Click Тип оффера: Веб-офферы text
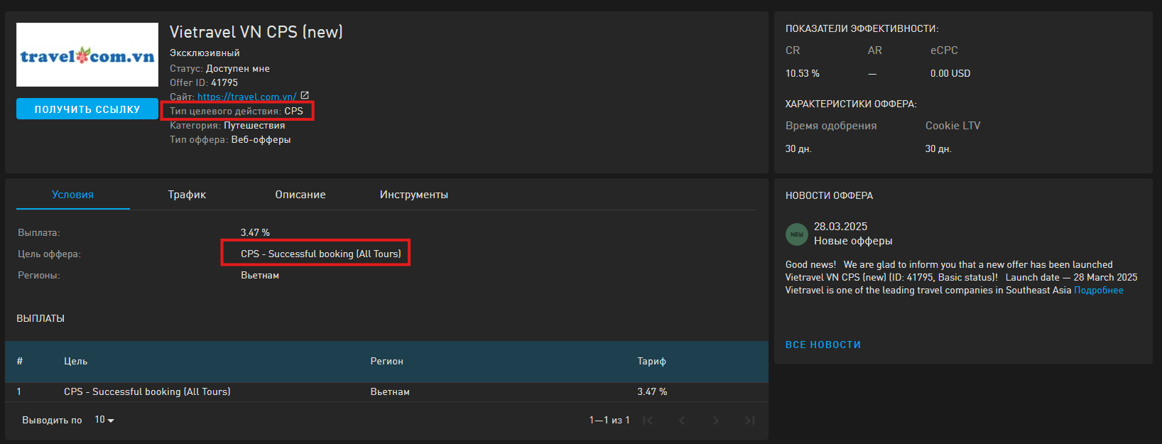Image resolution: width=1162 pixels, height=444 pixels. tap(230, 139)
